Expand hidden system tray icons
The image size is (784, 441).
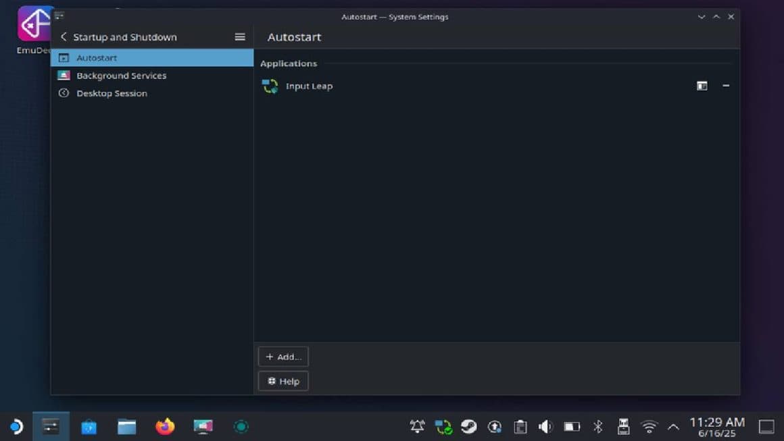pos(674,427)
